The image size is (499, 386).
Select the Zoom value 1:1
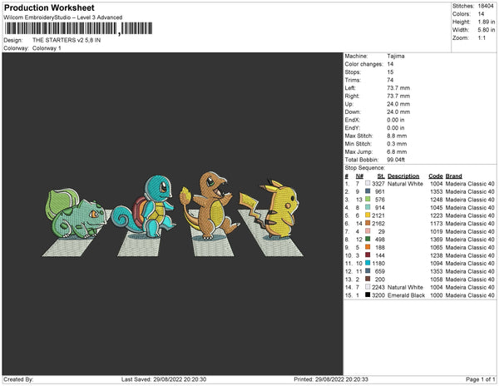coord(482,38)
